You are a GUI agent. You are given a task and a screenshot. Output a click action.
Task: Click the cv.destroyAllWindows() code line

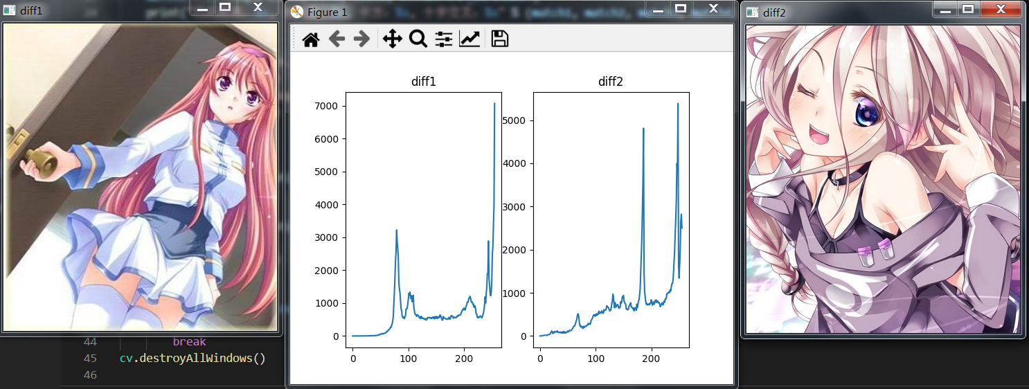[193, 359]
